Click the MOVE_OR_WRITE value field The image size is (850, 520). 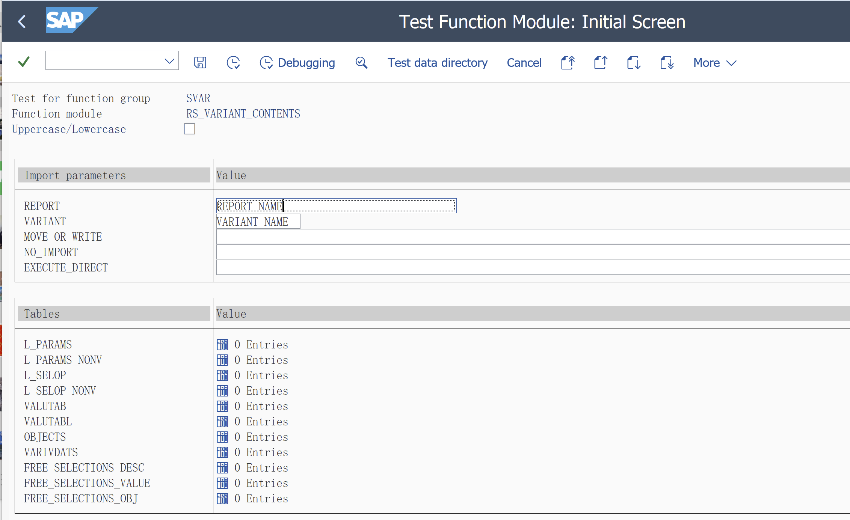(x=533, y=237)
